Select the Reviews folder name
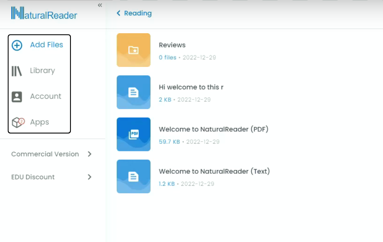Image resolution: width=383 pixels, height=242 pixels. pyautogui.click(x=172, y=45)
